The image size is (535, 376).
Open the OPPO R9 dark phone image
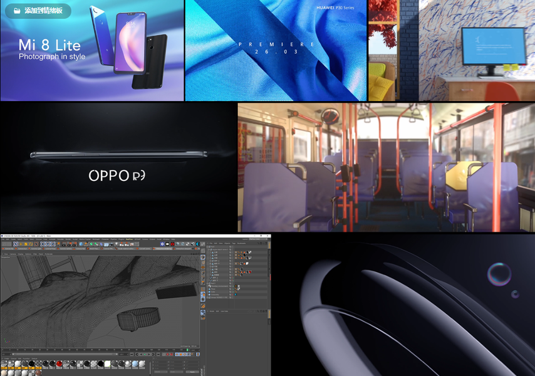[x=118, y=168]
